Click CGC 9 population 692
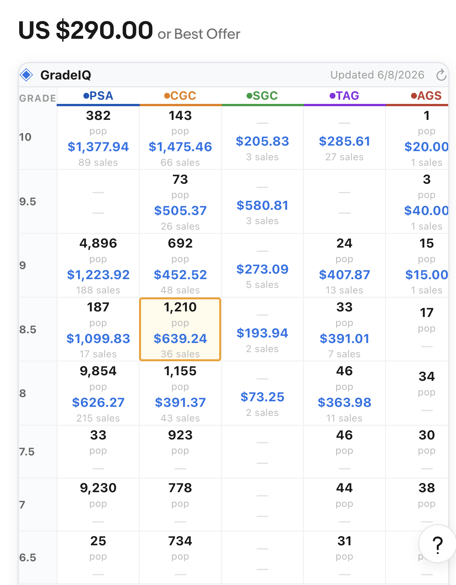The width and height of the screenshot is (456, 585). click(180, 243)
